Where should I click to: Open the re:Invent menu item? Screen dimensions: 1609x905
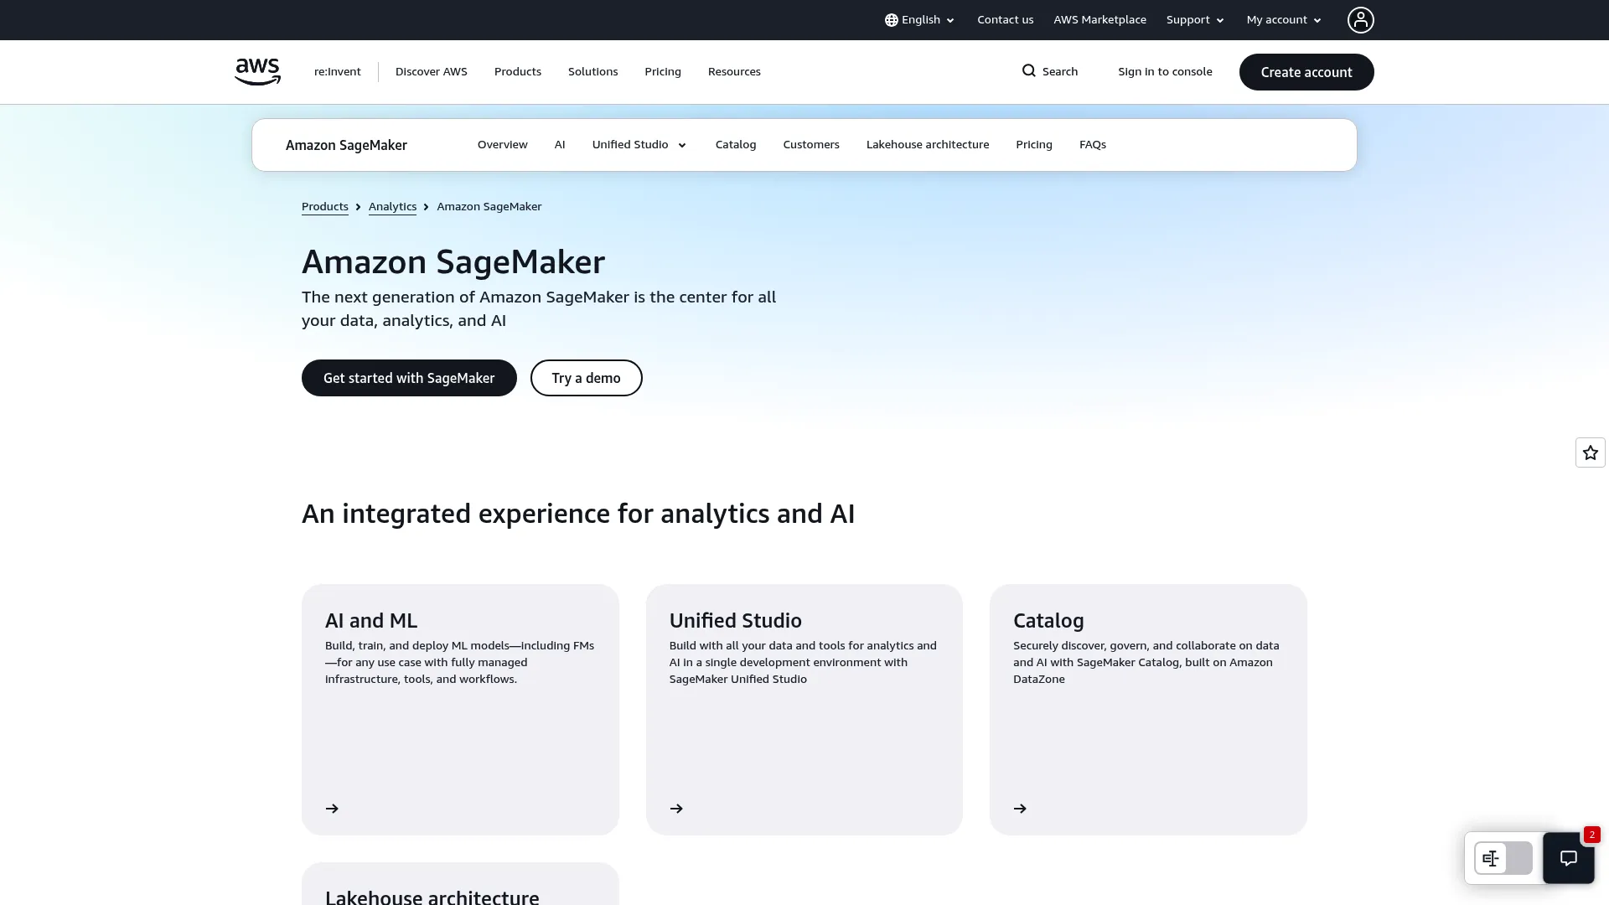point(337,72)
